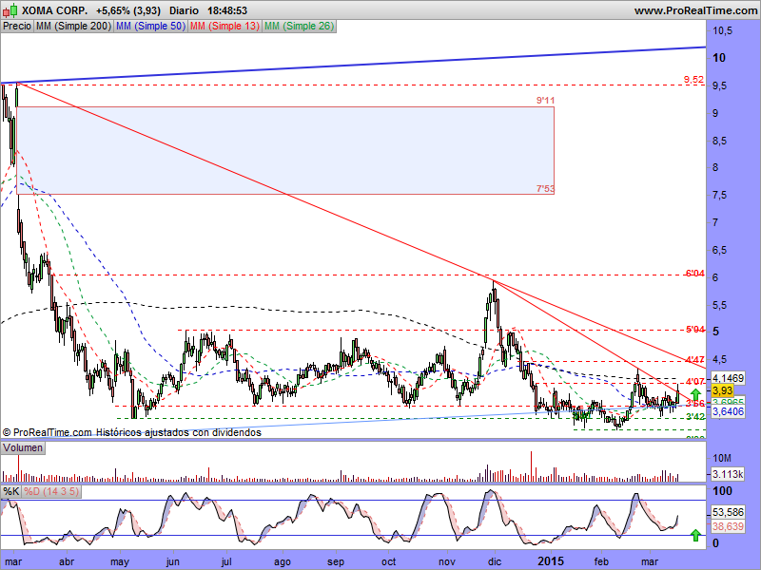Open the www.ProRealTime.com link
Screen dimensions: 761x570
point(695,10)
